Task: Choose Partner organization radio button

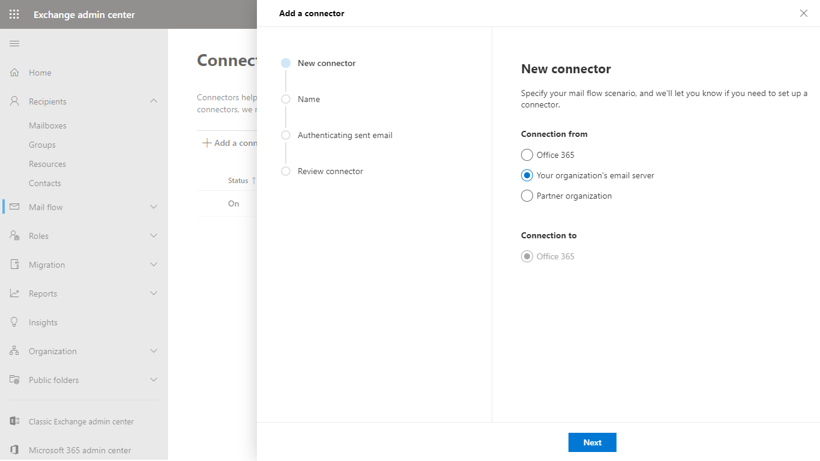Action: (527, 196)
